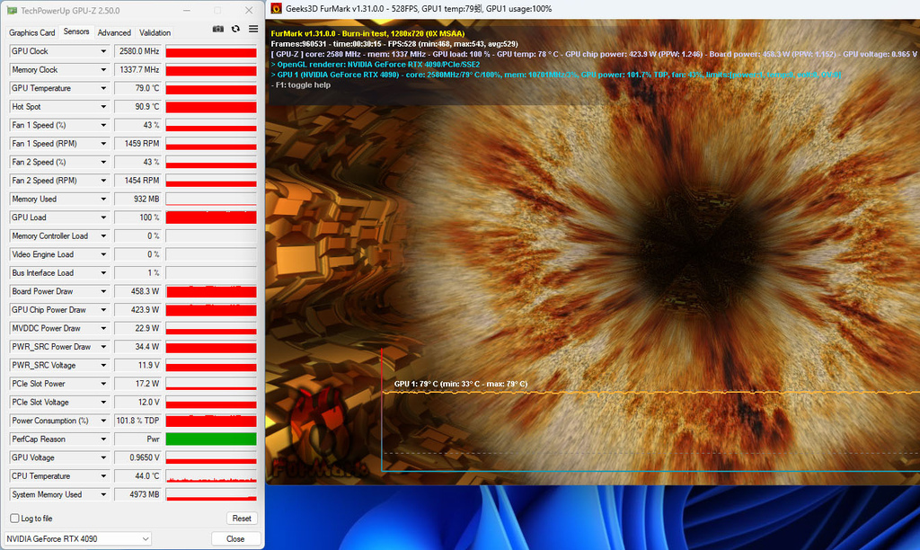
Task: Click the Close button in GPU-Z
Action: pyautogui.click(x=235, y=538)
